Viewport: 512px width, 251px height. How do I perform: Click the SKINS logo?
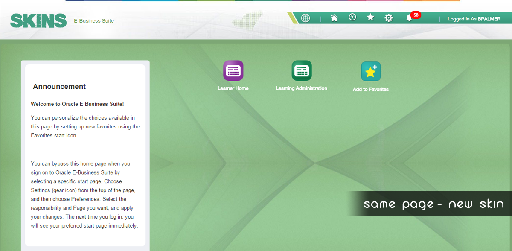(38, 20)
